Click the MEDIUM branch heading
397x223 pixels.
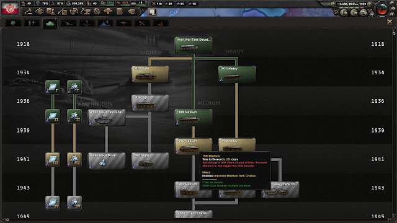coord(209,103)
